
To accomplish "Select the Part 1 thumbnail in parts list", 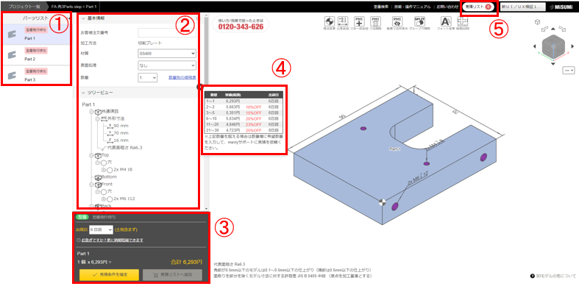I will pyautogui.click(x=13, y=35).
